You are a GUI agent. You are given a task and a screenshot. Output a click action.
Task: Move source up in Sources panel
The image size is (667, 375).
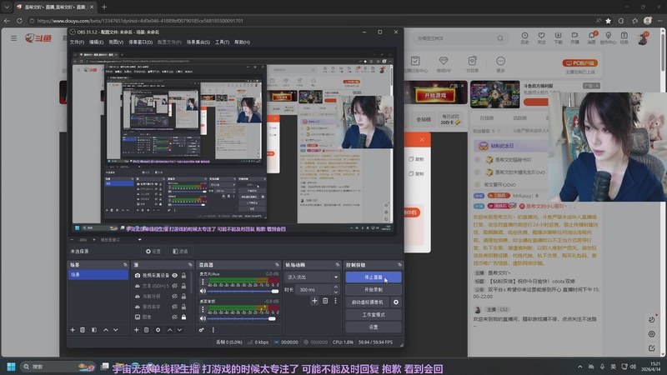coord(169,330)
